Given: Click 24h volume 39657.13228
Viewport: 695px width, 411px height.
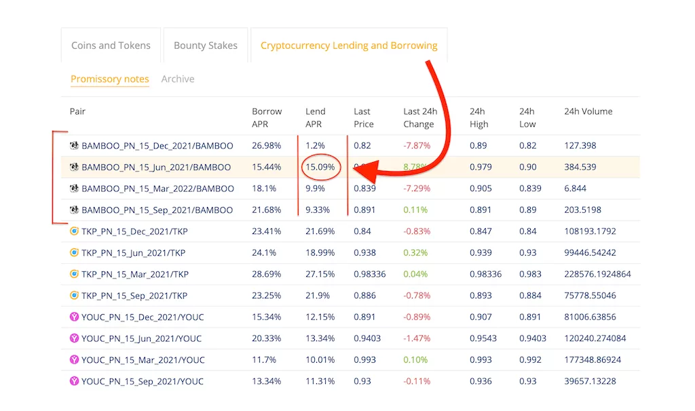Looking at the screenshot, I should pyautogui.click(x=590, y=381).
